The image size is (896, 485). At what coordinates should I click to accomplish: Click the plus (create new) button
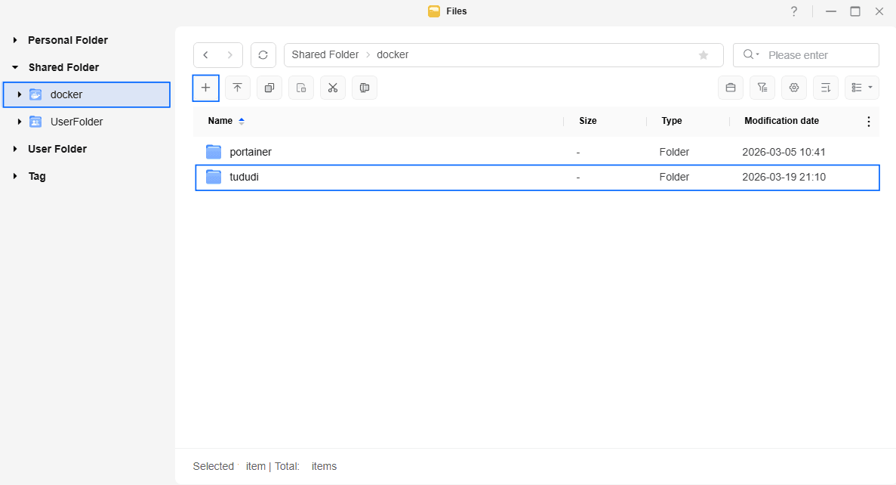click(x=206, y=88)
